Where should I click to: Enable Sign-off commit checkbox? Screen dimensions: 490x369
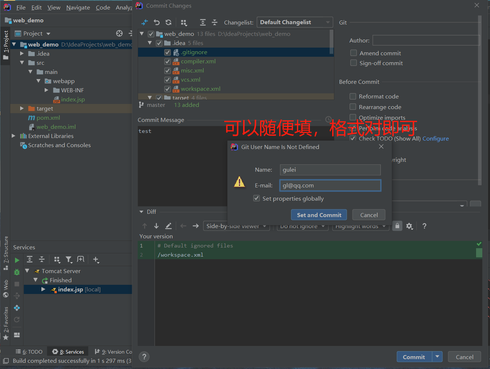[353, 63]
